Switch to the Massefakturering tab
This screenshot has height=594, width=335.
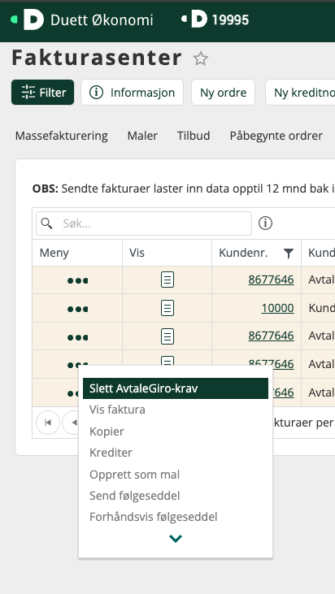[x=62, y=136]
